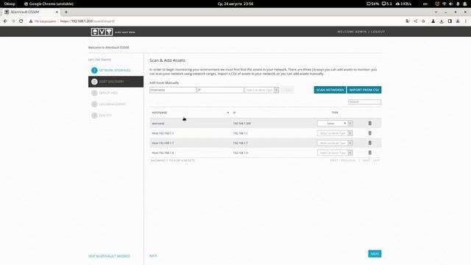The height and width of the screenshot is (265, 471).
Task: Open the clock and calendar in top bar
Action: coord(235,4)
